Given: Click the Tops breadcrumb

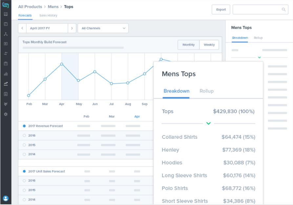Looking at the screenshot, I should pos(69,7).
